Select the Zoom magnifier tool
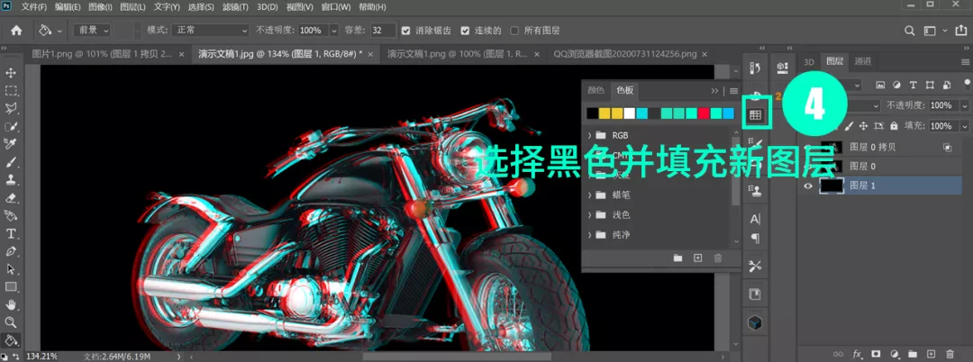This screenshot has width=973, height=362. coord(11,322)
